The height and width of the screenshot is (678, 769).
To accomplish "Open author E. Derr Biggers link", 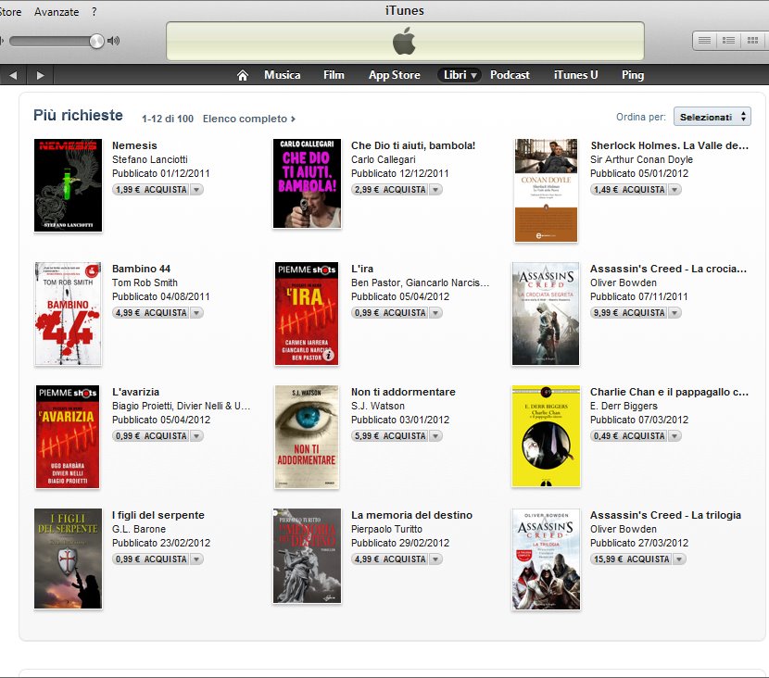I will point(624,406).
